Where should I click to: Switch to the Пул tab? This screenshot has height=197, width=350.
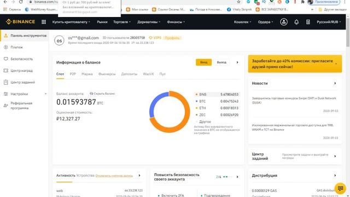(x=162, y=74)
